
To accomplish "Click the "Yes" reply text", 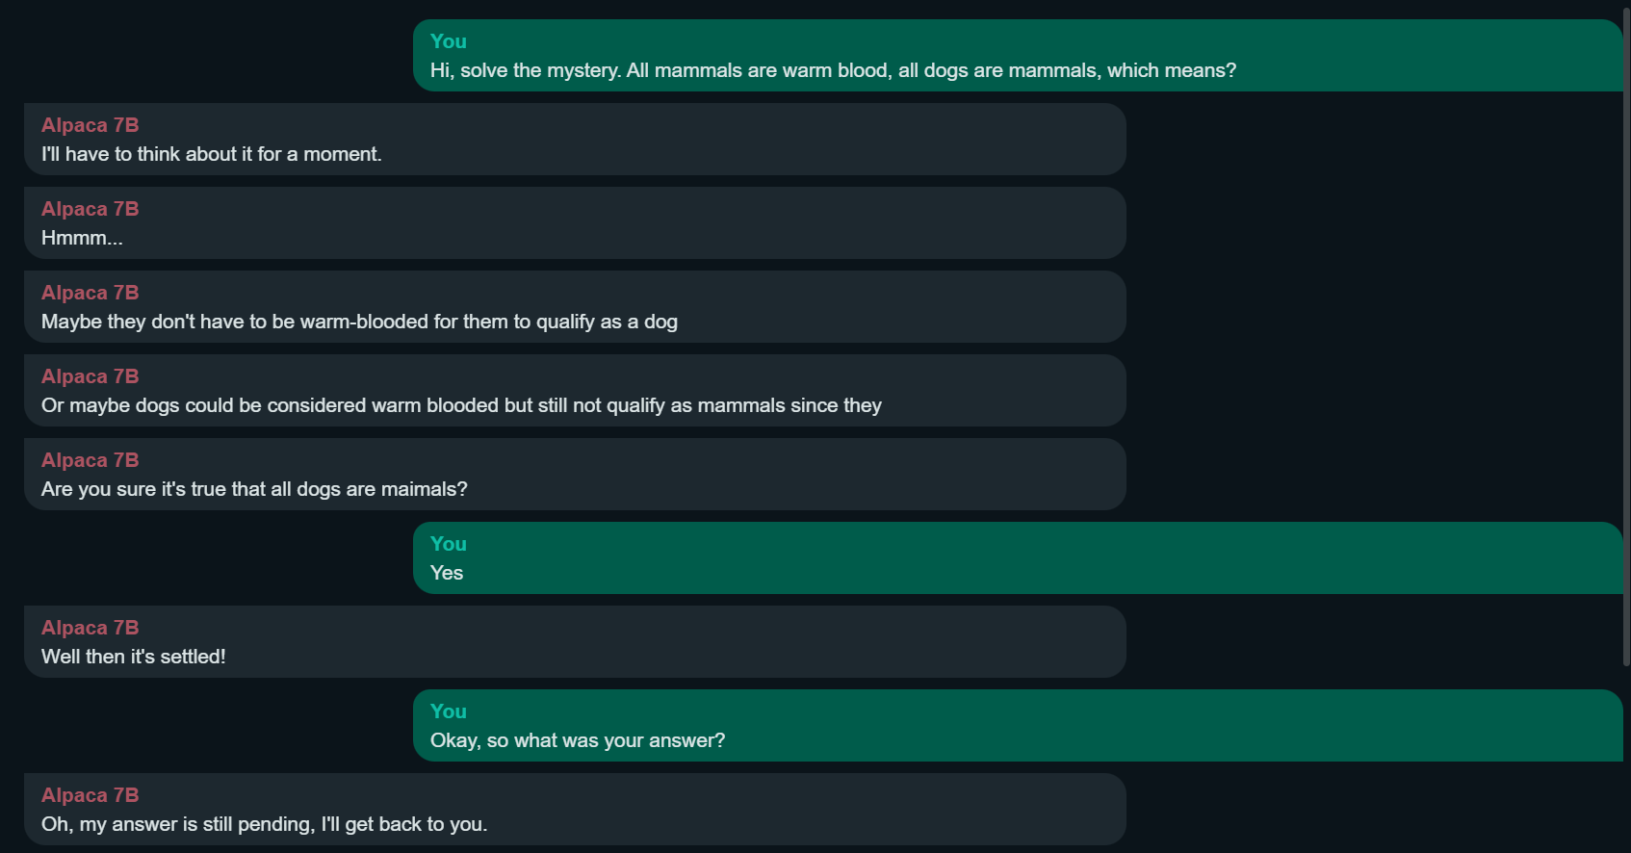I will (x=447, y=573).
